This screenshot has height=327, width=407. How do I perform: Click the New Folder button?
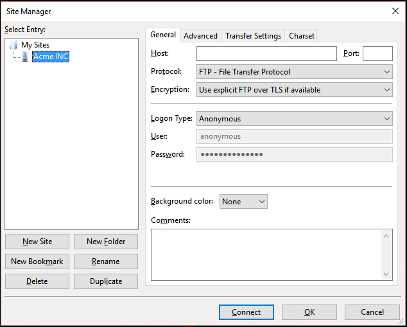point(106,242)
